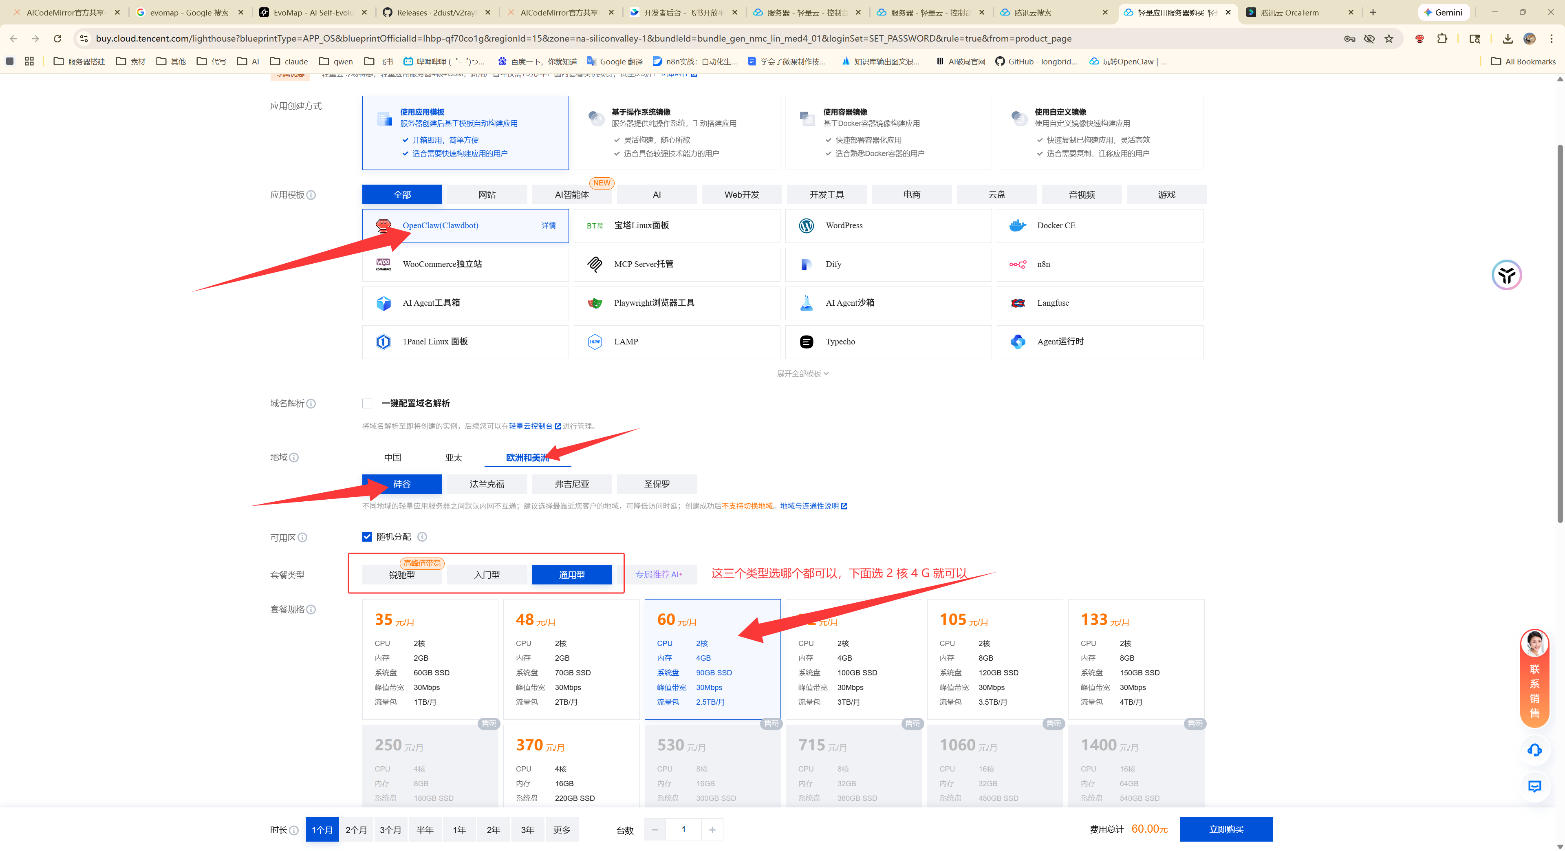Select the 370 元/月 plan card
Viewport: 1565px width, 851px height.
point(571,766)
